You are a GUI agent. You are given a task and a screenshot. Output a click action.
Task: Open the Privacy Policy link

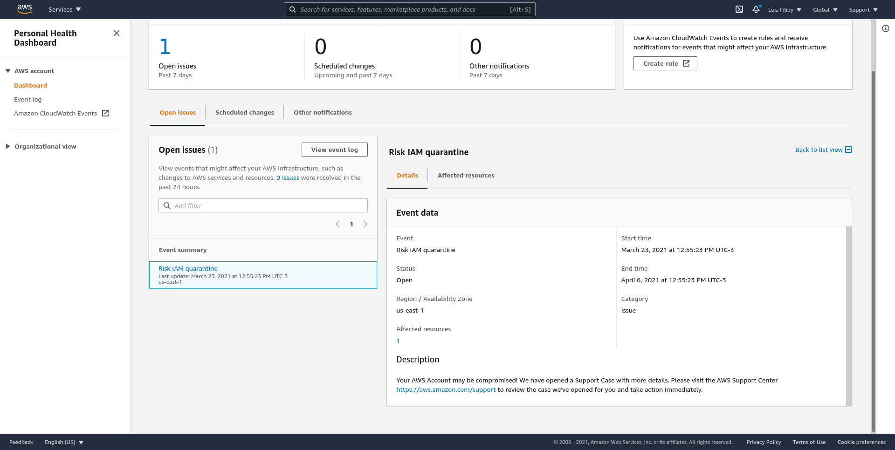pos(764,442)
